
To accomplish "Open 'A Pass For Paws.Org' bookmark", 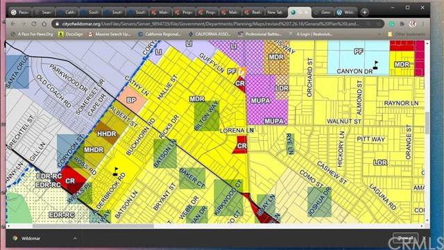I will click(32, 34).
